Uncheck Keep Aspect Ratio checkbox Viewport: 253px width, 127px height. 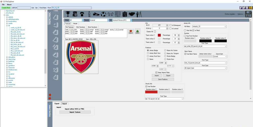pos(156,73)
